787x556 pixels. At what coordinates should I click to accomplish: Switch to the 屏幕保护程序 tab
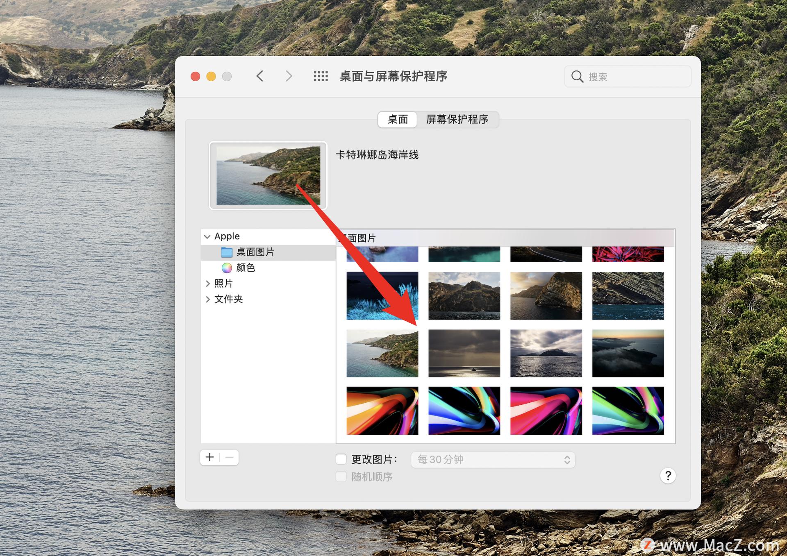click(457, 120)
